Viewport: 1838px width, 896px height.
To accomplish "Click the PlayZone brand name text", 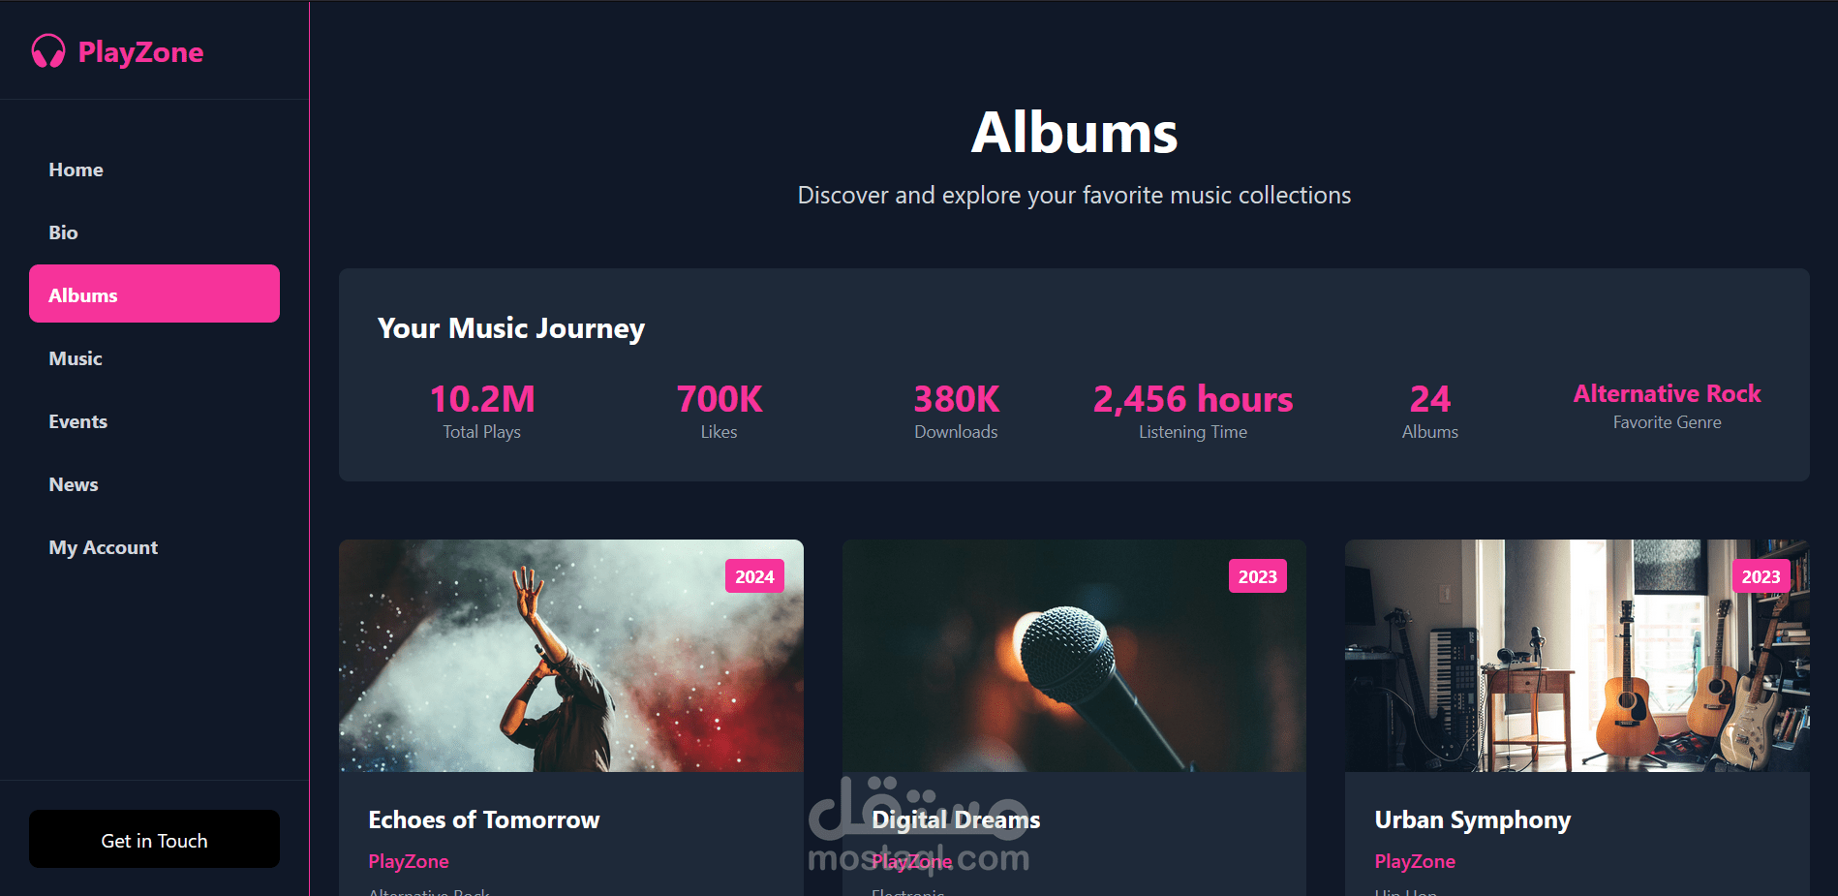I will 140,52.
